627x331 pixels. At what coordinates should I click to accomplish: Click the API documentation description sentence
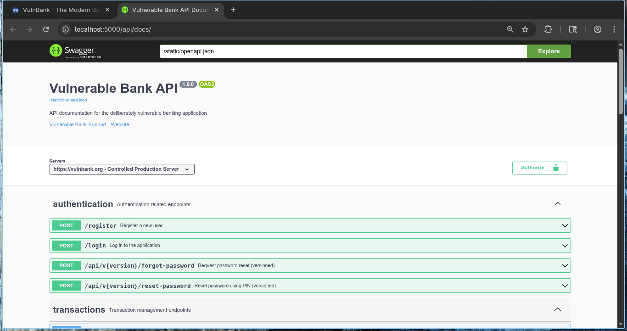tap(128, 113)
